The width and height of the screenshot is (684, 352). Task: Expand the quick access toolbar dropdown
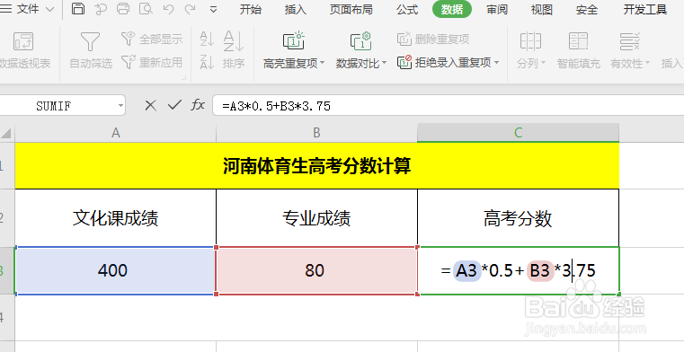point(213,9)
